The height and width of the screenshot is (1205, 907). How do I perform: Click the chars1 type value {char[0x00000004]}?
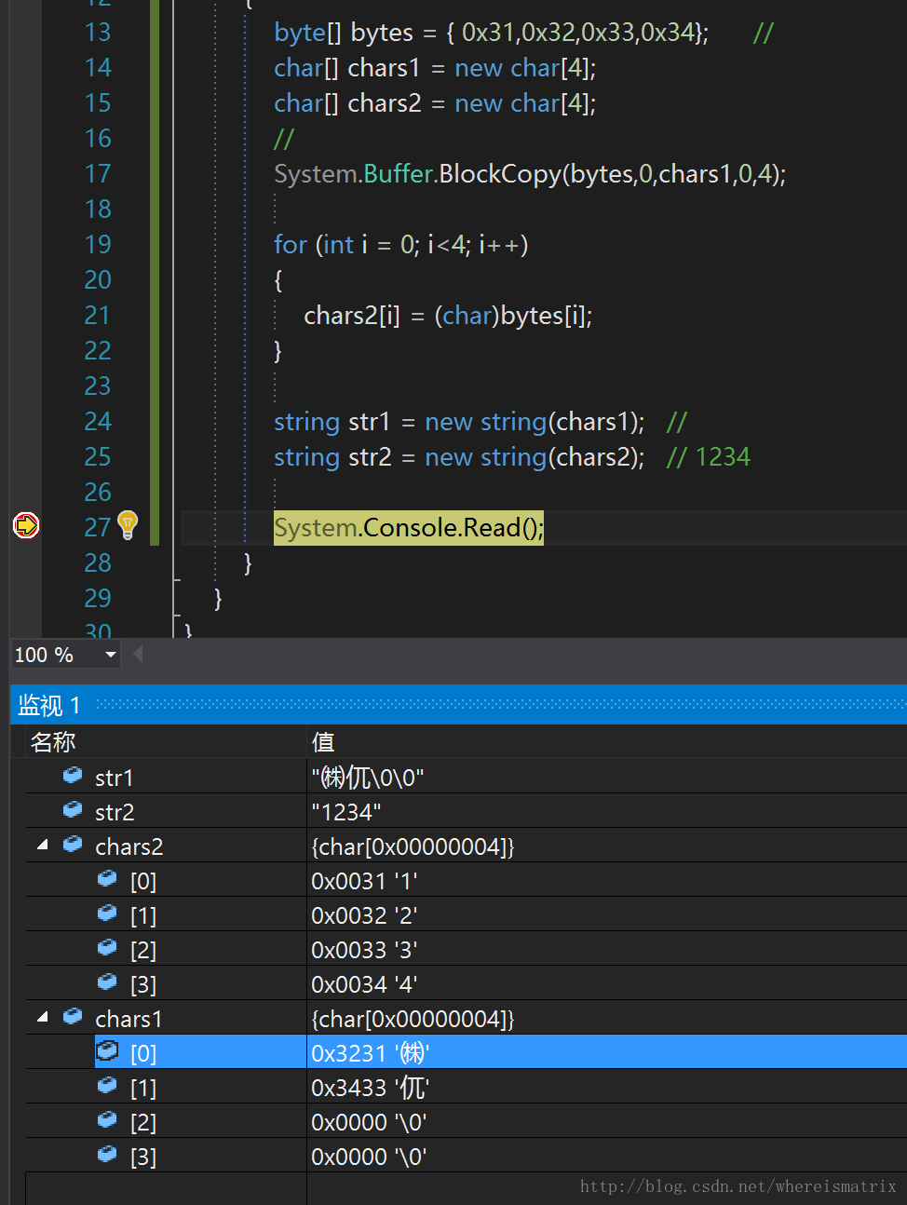[413, 1019]
